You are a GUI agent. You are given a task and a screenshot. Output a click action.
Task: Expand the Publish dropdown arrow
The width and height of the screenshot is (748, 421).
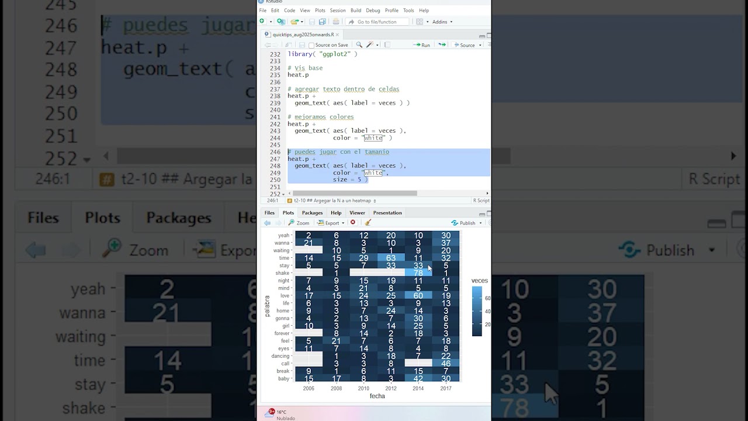(480, 223)
